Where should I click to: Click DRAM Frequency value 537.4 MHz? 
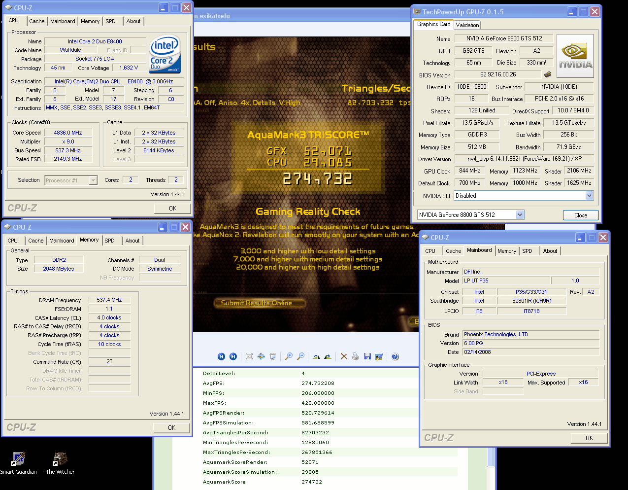[x=109, y=300]
